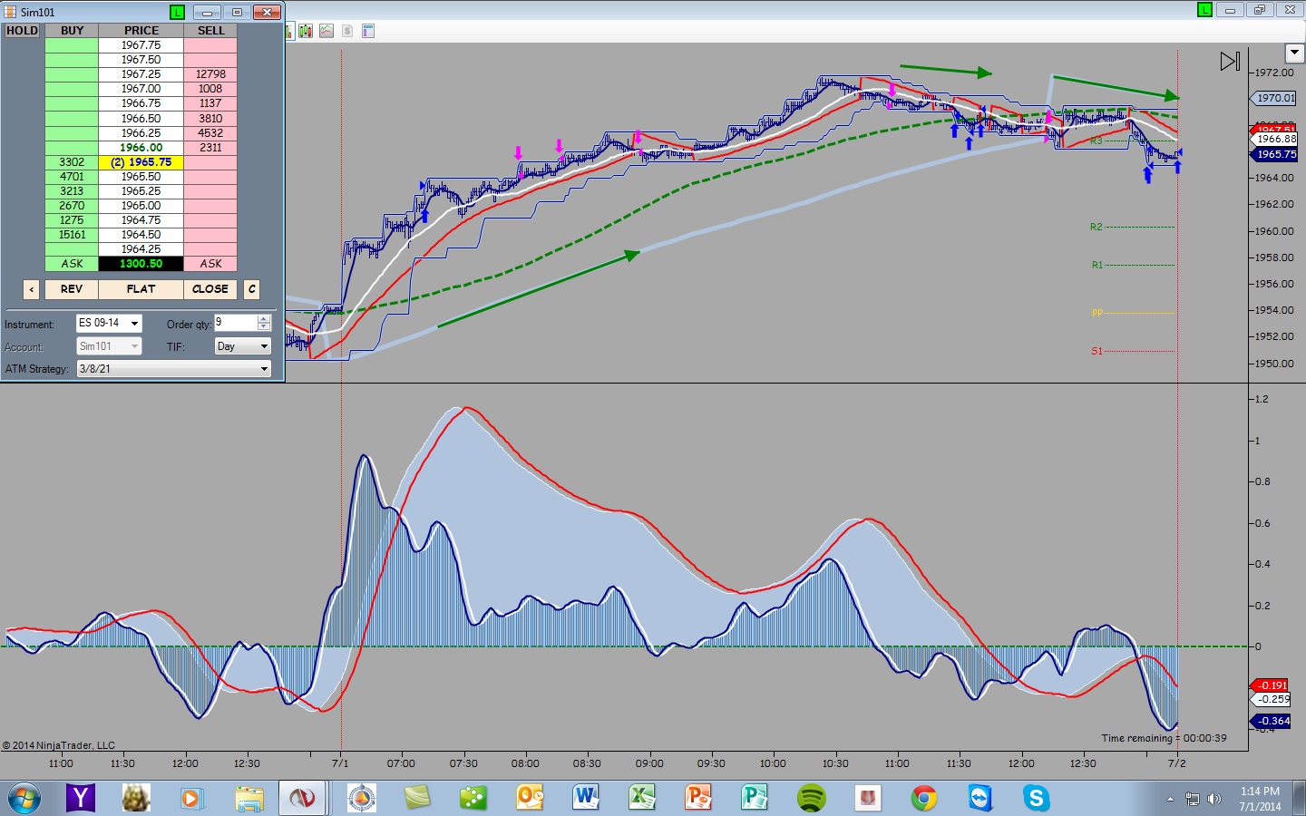The image size is (1306, 816).
Task: Open Windows Media Player from taskbar
Action: coord(190,798)
